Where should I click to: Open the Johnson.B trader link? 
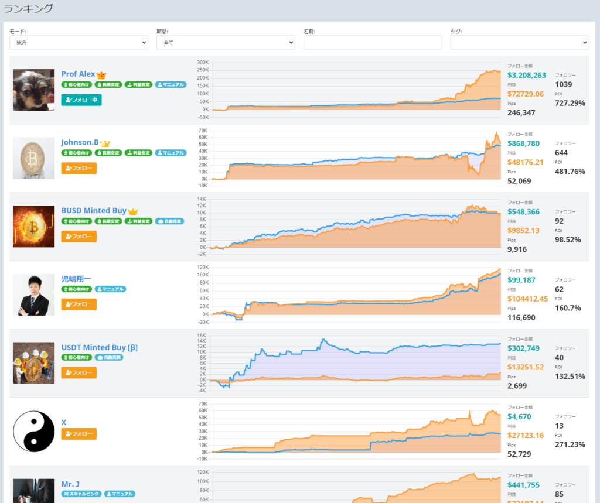click(80, 142)
